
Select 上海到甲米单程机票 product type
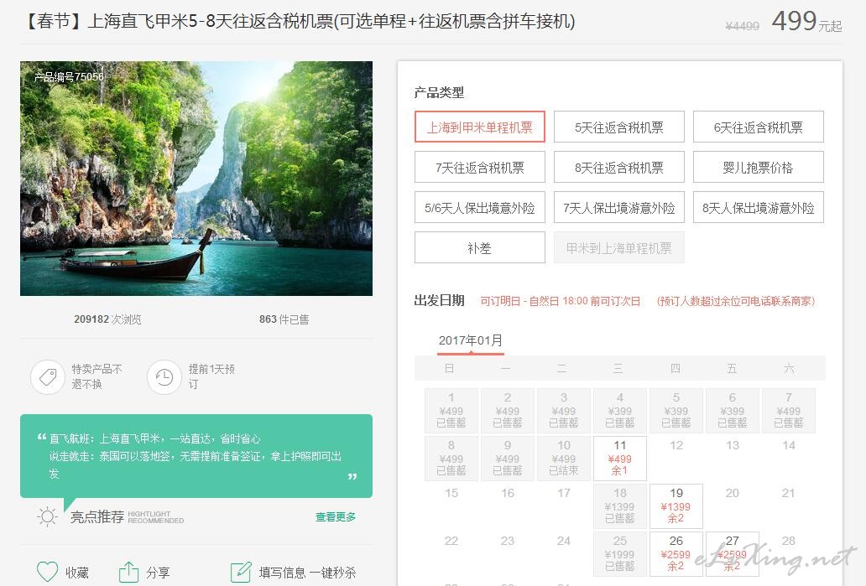coord(480,127)
